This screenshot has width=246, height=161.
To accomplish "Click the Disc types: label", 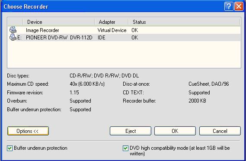I will (x=18, y=76).
